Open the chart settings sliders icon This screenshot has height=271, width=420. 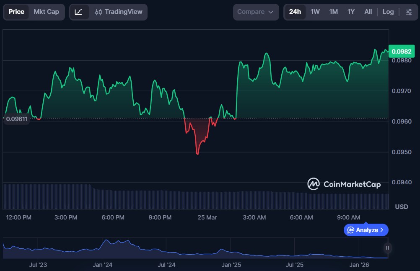(409, 12)
